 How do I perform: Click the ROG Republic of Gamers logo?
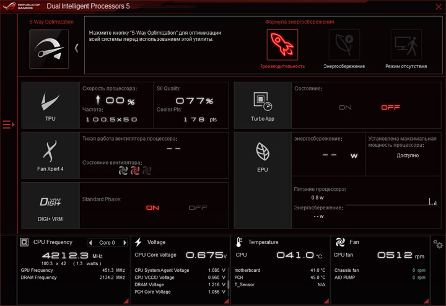[21, 6]
